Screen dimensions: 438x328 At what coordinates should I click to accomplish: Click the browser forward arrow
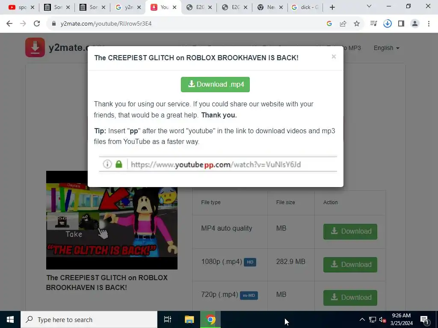[x=23, y=24]
